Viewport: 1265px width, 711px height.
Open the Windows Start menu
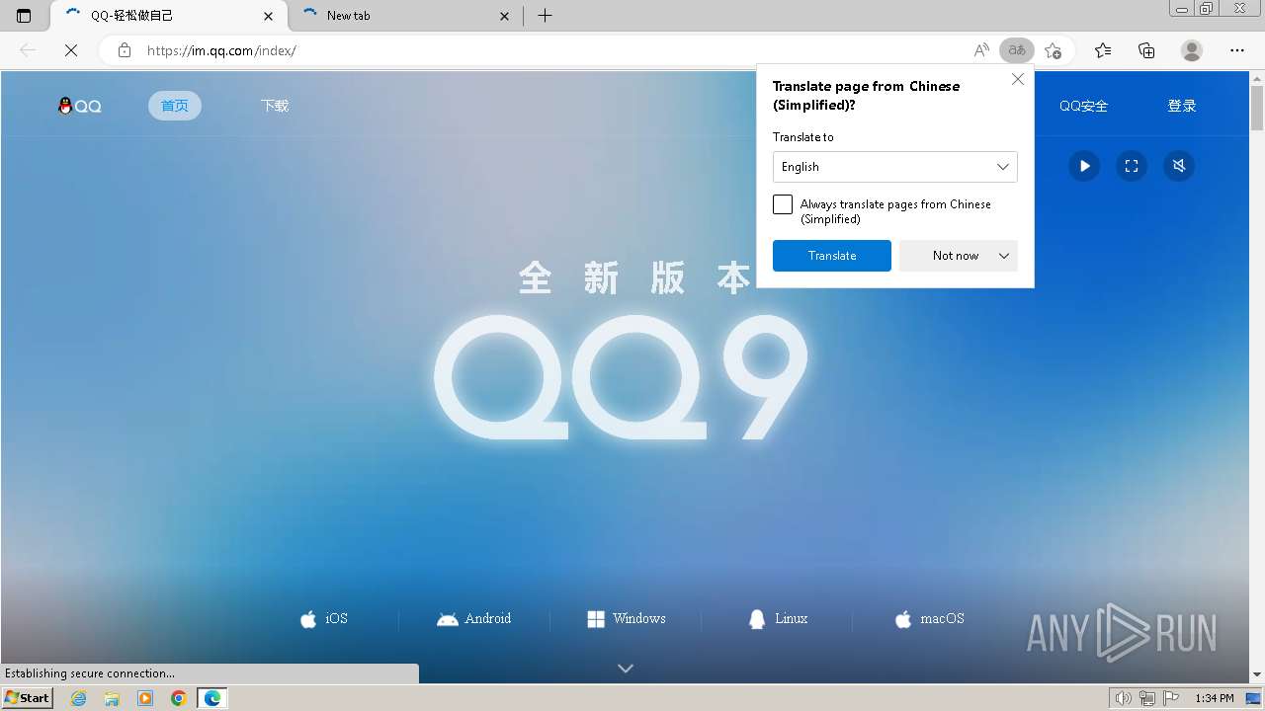point(28,698)
